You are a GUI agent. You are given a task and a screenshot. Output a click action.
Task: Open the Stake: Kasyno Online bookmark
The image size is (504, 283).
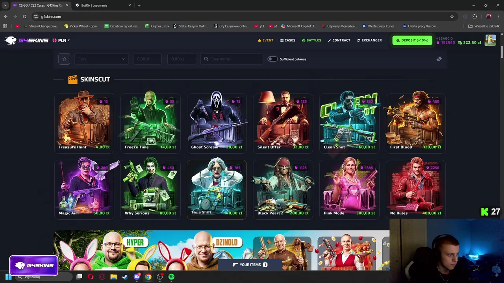(191, 26)
